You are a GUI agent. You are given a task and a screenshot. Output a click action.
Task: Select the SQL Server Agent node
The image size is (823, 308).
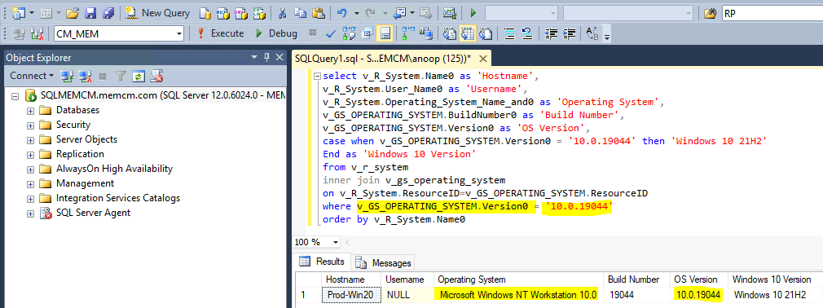coord(94,213)
